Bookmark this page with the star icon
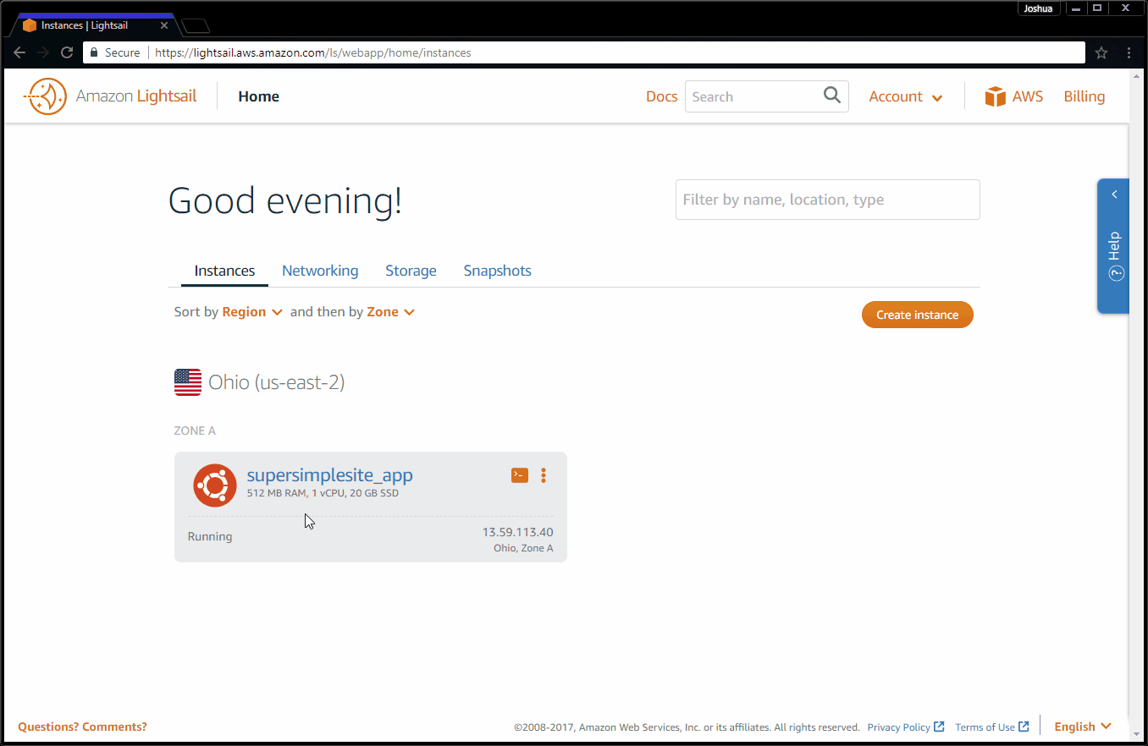This screenshot has width=1148, height=746. [1101, 52]
